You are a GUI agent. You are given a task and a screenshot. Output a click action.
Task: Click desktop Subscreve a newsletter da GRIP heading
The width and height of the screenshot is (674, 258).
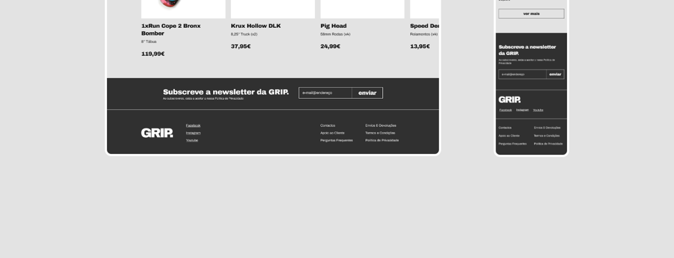coord(226,91)
